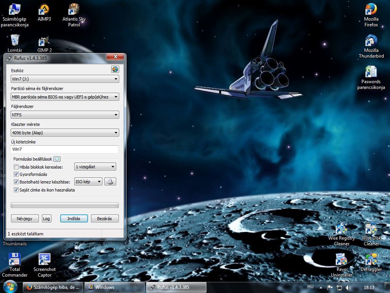Launch AIMP3 desktop shortcut
390x293 pixels.
click(44, 13)
